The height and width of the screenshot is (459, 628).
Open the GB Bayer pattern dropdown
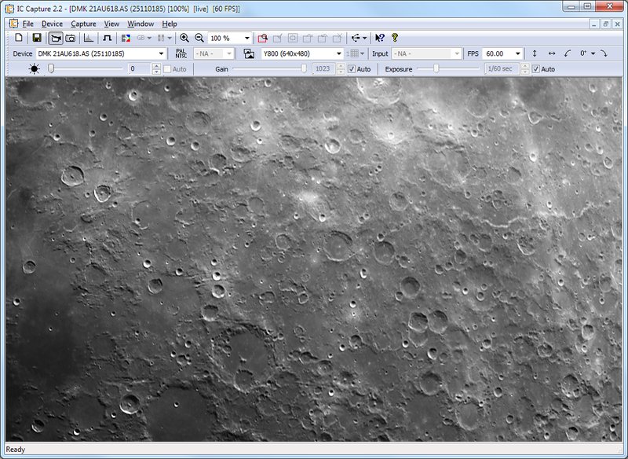point(144,38)
